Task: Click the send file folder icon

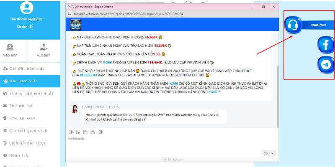Action: (x=85, y=132)
